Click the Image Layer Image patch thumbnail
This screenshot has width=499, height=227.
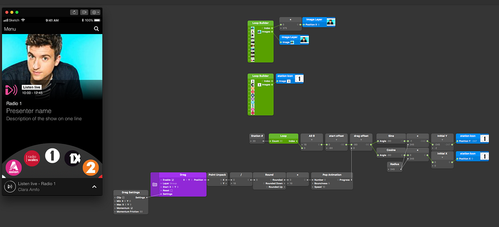(304, 39)
